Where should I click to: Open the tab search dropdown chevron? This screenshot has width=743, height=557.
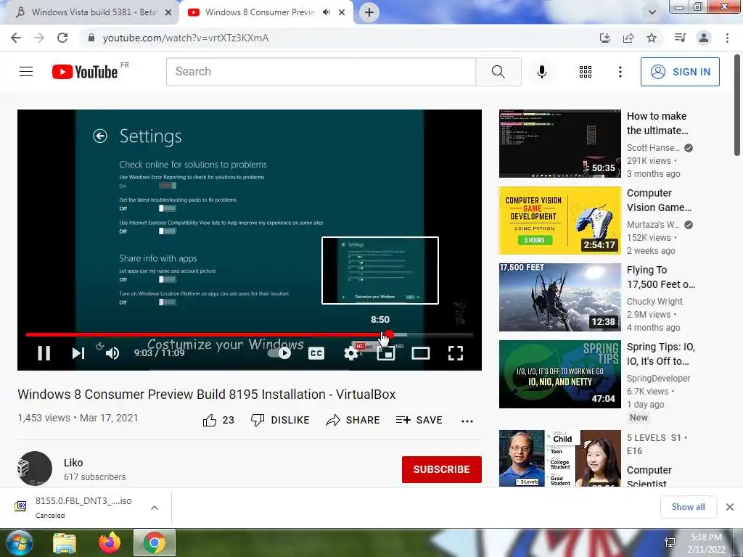tap(652, 12)
